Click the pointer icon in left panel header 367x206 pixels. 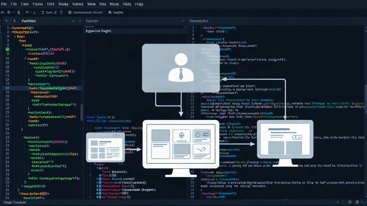[14, 21]
